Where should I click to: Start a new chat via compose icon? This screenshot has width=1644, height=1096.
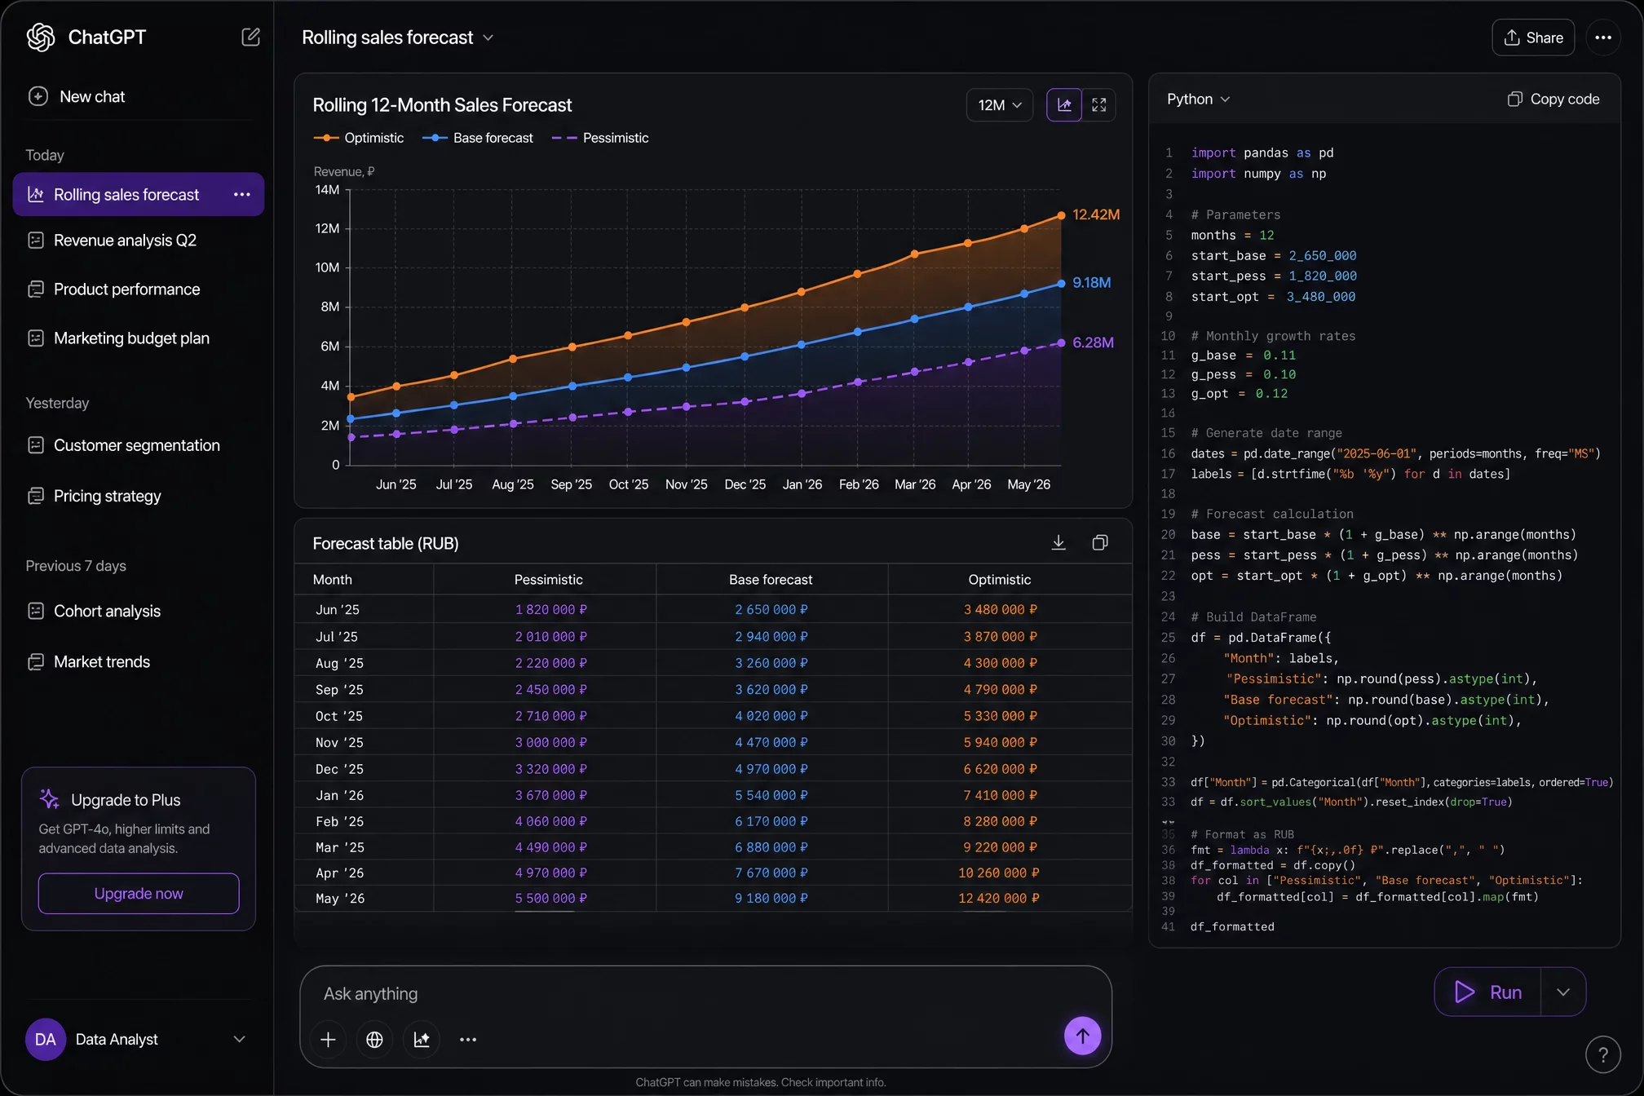tap(250, 37)
